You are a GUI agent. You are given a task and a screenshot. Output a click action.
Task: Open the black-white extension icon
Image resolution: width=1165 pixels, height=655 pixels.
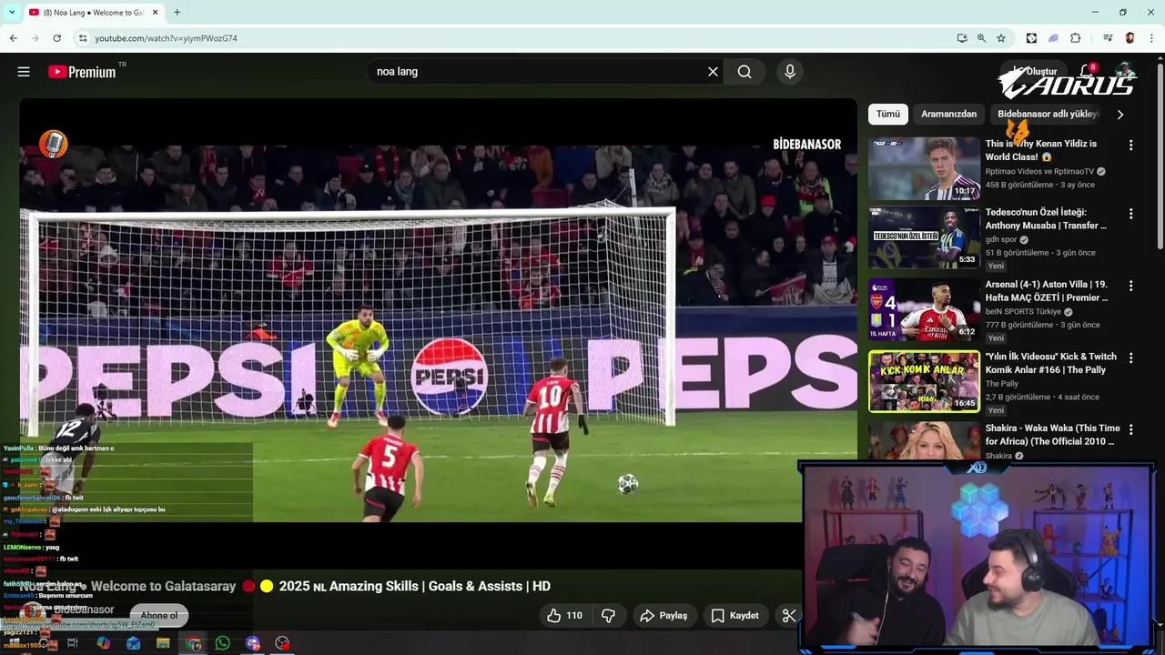(1031, 38)
